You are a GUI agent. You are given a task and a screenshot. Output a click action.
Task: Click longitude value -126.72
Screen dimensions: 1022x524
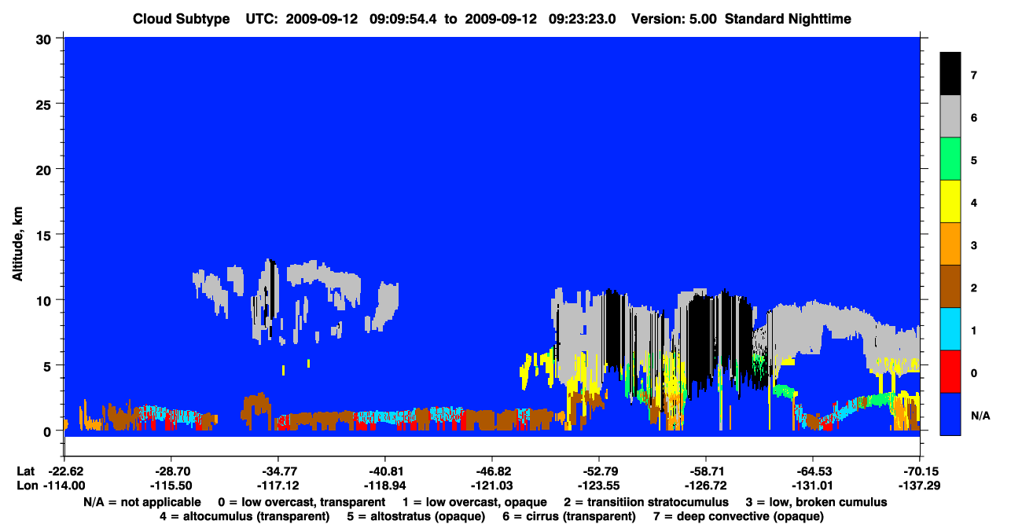[x=705, y=486]
